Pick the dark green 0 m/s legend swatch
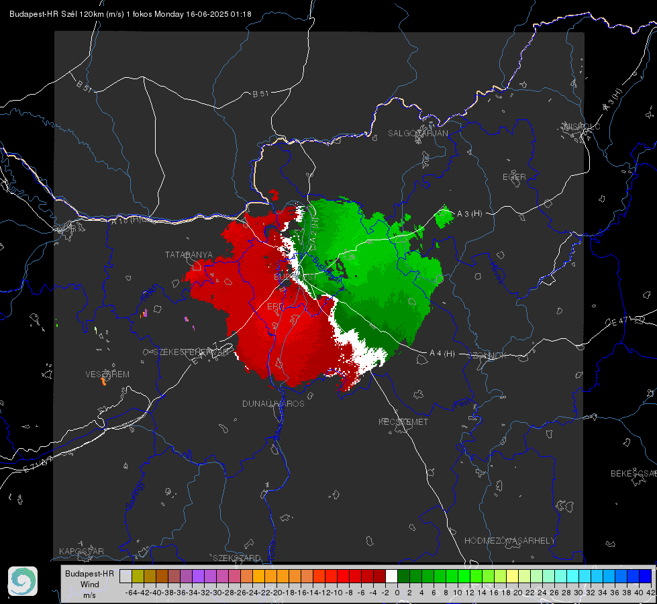Screen dimensions: 657x604 [403, 576]
